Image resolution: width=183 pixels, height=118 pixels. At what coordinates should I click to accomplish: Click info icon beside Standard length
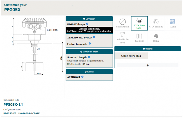tap(89, 57)
